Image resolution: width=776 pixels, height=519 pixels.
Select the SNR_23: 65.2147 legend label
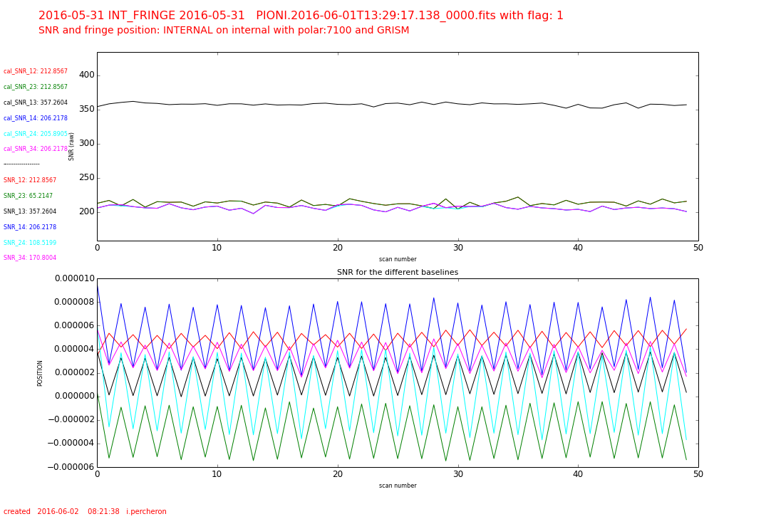[x=28, y=196]
